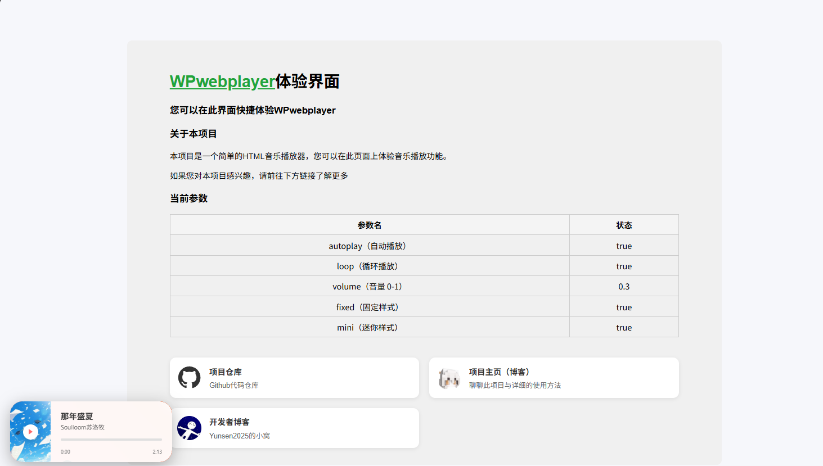Click the 状态 column header
Screen dimensions: 823x466
click(x=624, y=225)
